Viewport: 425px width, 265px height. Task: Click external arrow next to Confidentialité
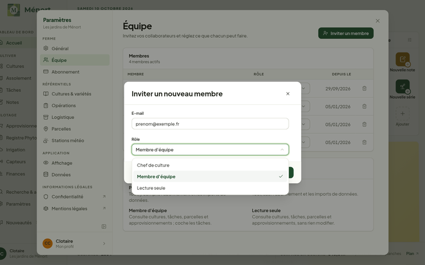click(x=104, y=196)
